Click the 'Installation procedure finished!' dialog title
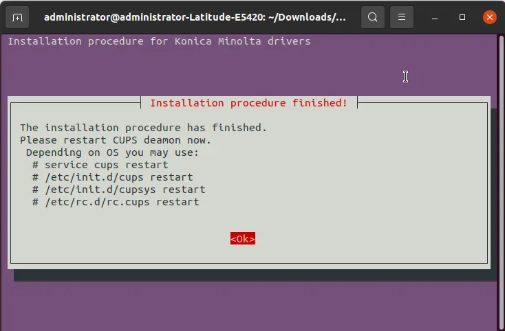Image resolution: width=505 pixels, height=331 pixels. [x=248, y=103]
